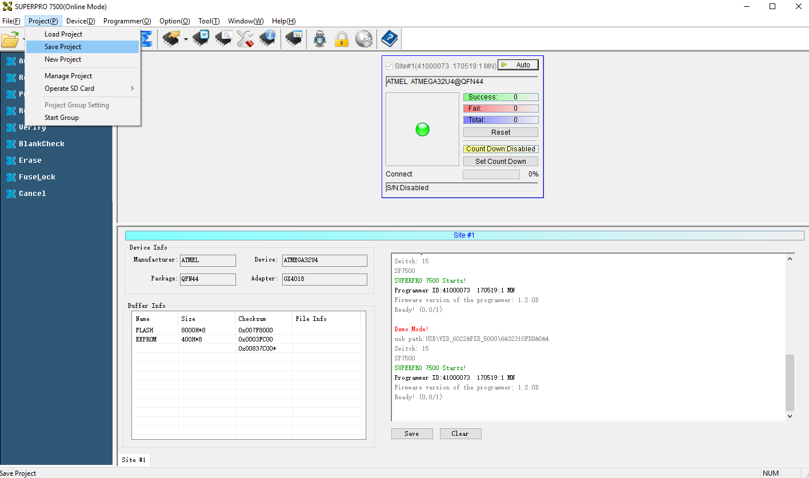Click the select device chip icon
809x478 pixels.
[x=171, y=39]
